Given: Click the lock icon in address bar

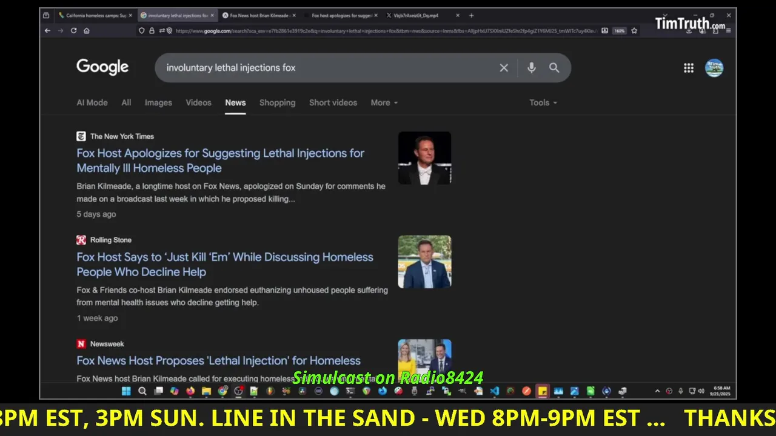Looking at the screenshot, I should click(152, 30).
